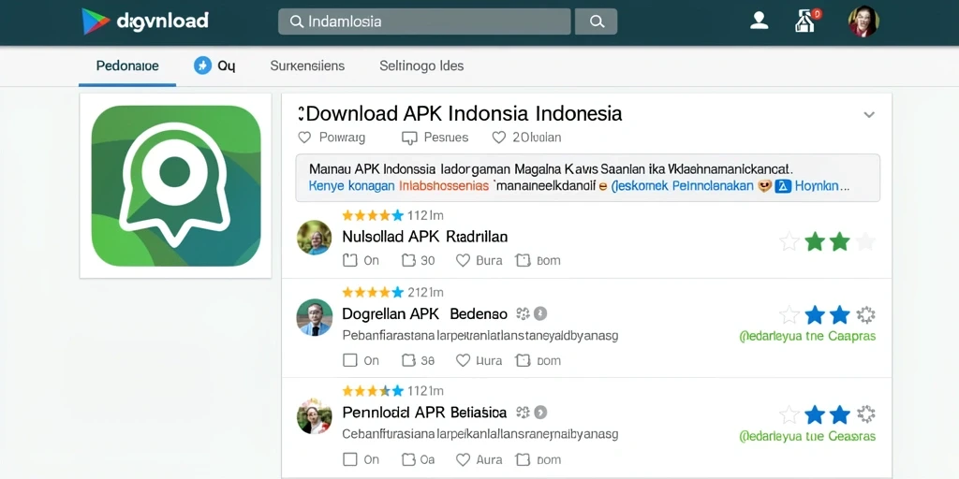The image size is (959, 479).
Task: Tick the On checkbox under Nulsollad APK
Action: [x=349, y=261]
